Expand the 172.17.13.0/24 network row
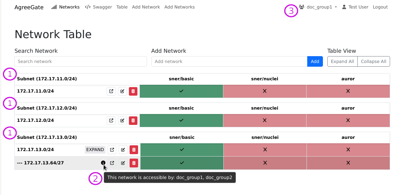The width and height of the screenshot is (401, 195). [95, 150]
